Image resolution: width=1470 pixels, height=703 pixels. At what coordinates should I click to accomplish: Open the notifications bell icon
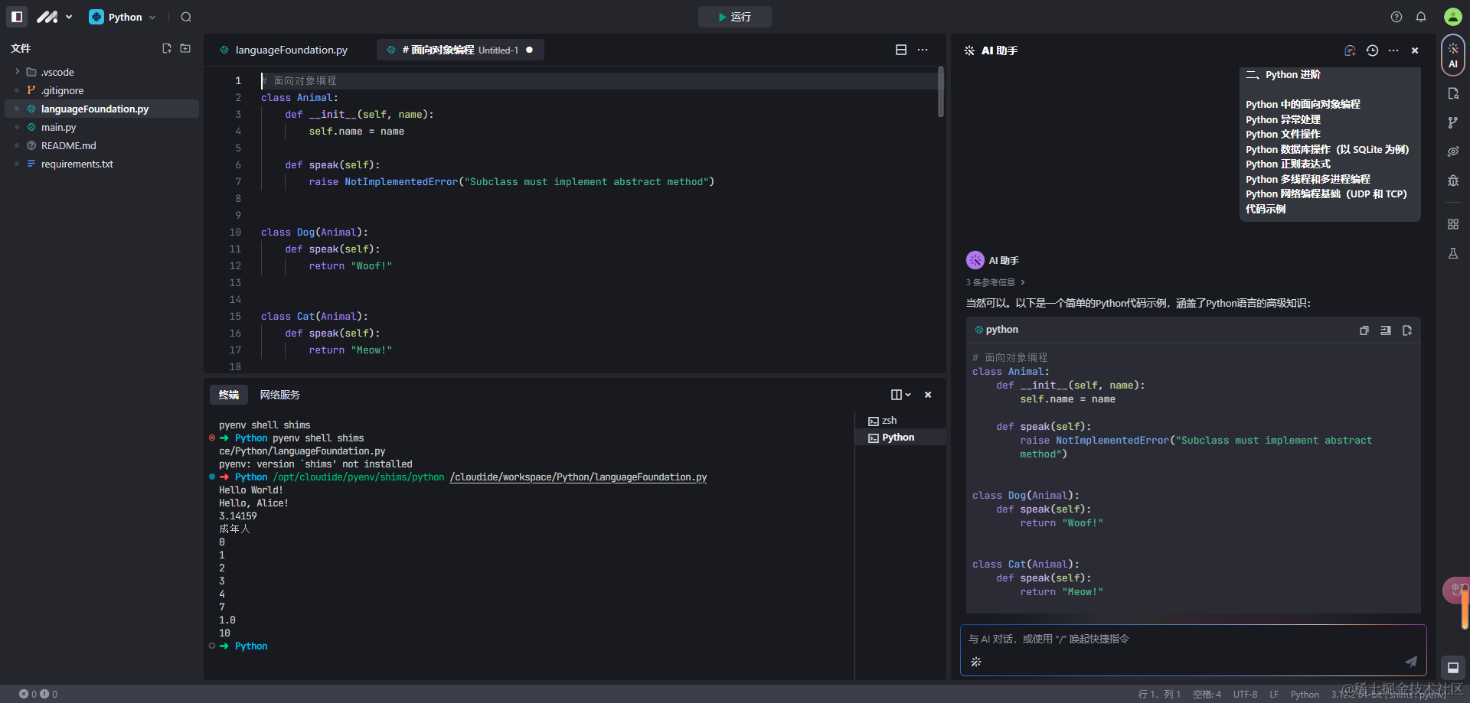1421,17
